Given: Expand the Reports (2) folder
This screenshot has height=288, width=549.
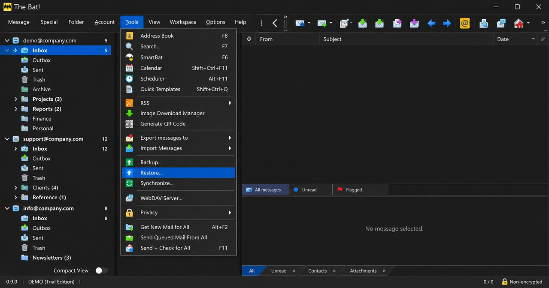Looking at the screenshot, I should click(x=16, y=109).
